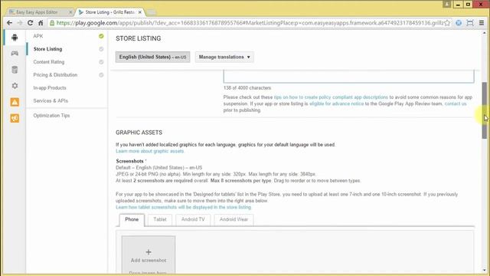Click the 'Screenshots' label text
This screenshot has height=276, width=490.
(129, 161)
